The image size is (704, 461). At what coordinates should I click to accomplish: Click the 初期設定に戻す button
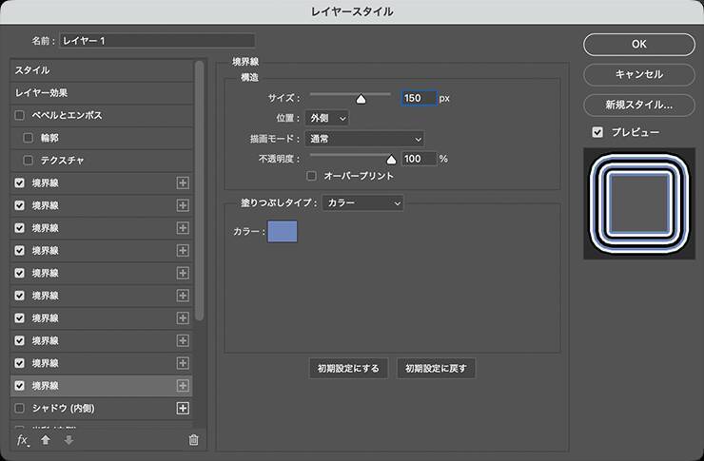[436, 368]
